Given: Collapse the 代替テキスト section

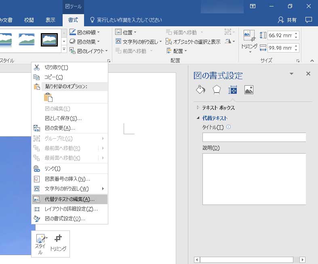Looking at the screenshot, I should pyautogui.click(x=215, y=118).
